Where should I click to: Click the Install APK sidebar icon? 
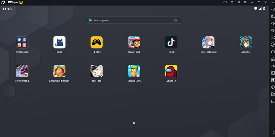point(273,59)
